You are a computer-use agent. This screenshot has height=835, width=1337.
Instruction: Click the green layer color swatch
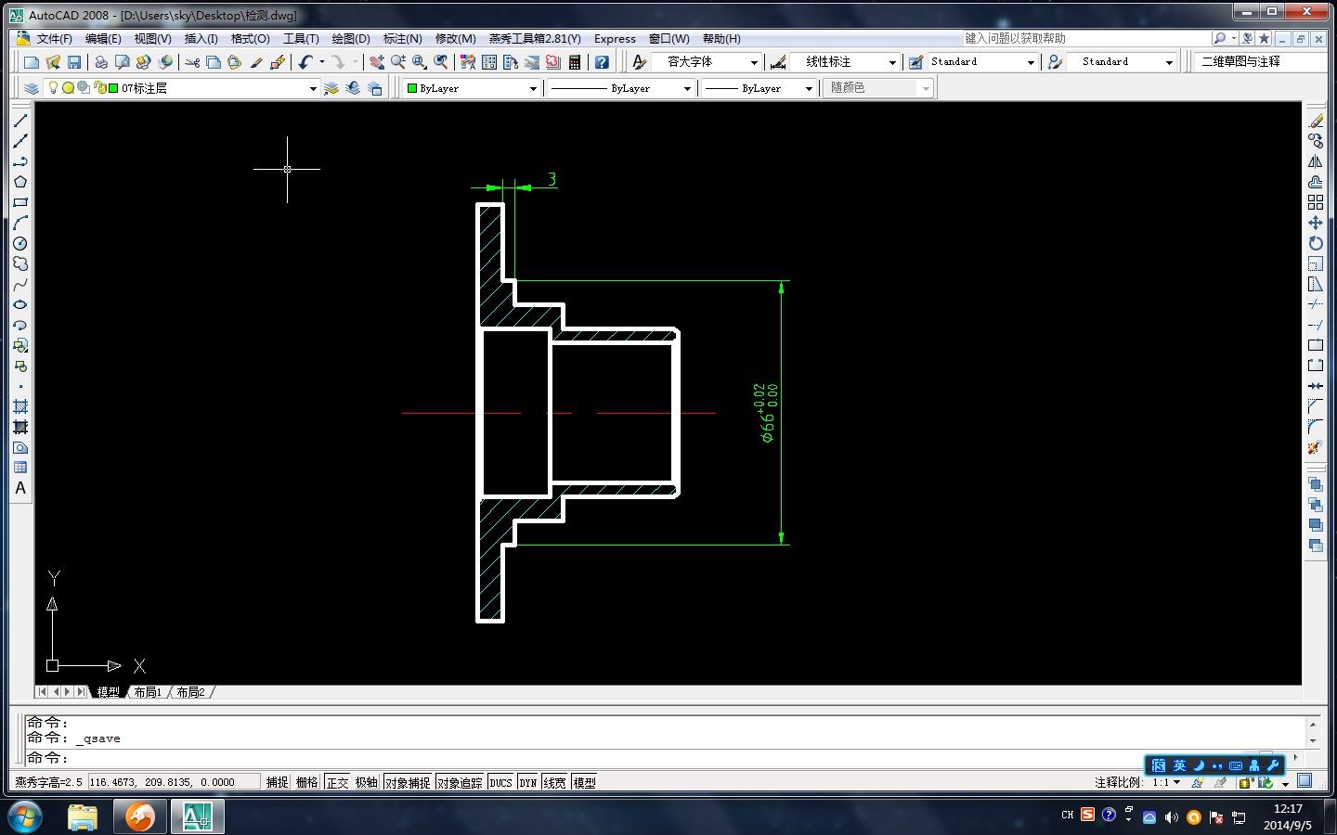pyautogui.click(x=113, y=88)
